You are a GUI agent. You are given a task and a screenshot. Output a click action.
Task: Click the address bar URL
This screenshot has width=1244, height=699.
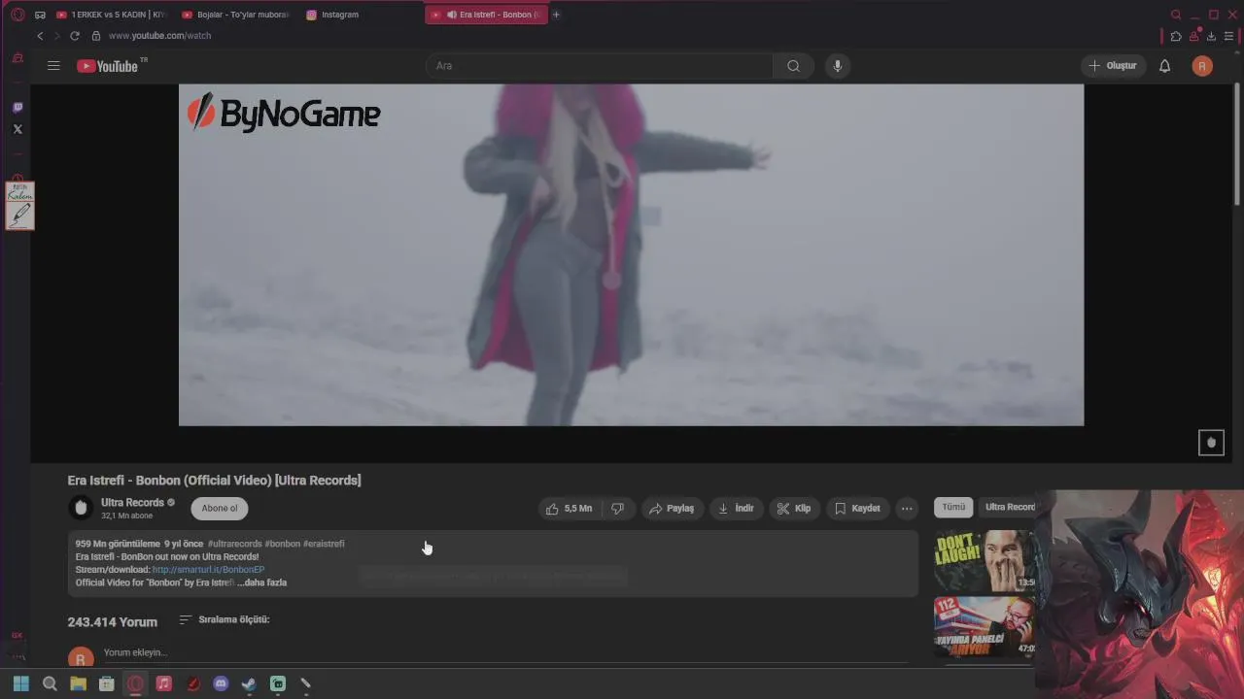(159, 36)
